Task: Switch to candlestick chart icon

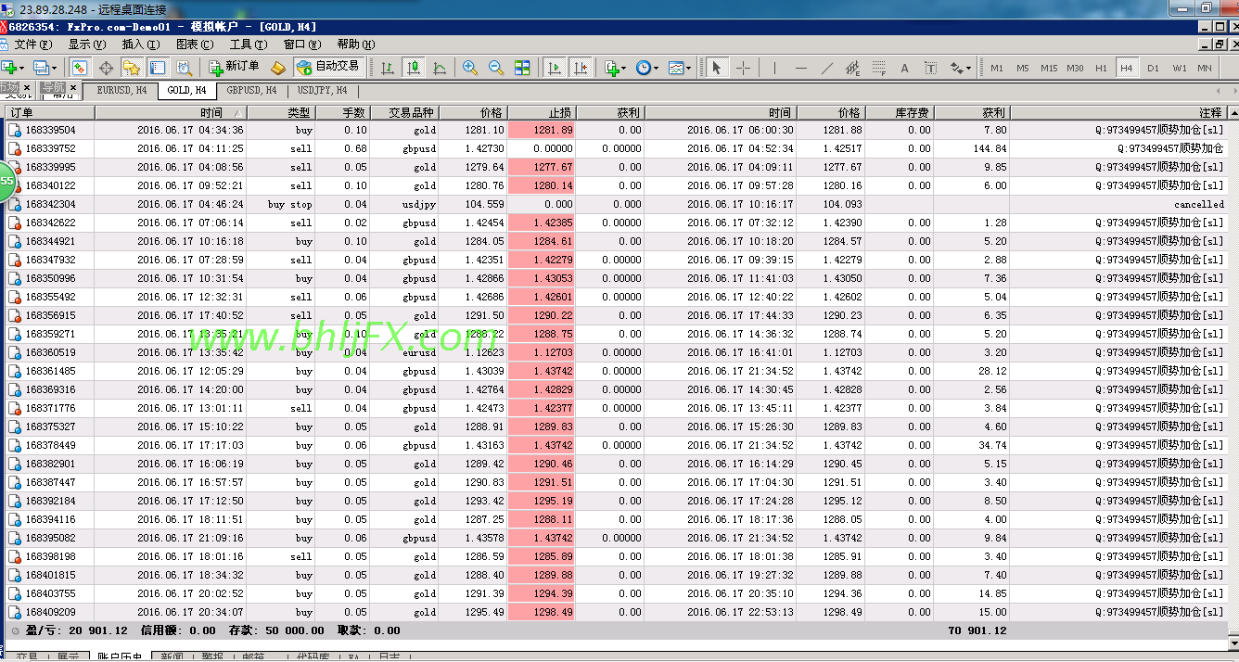Action: (414, 68)
